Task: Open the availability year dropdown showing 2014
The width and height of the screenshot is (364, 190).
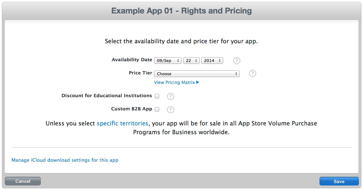Action: [212, 61]
